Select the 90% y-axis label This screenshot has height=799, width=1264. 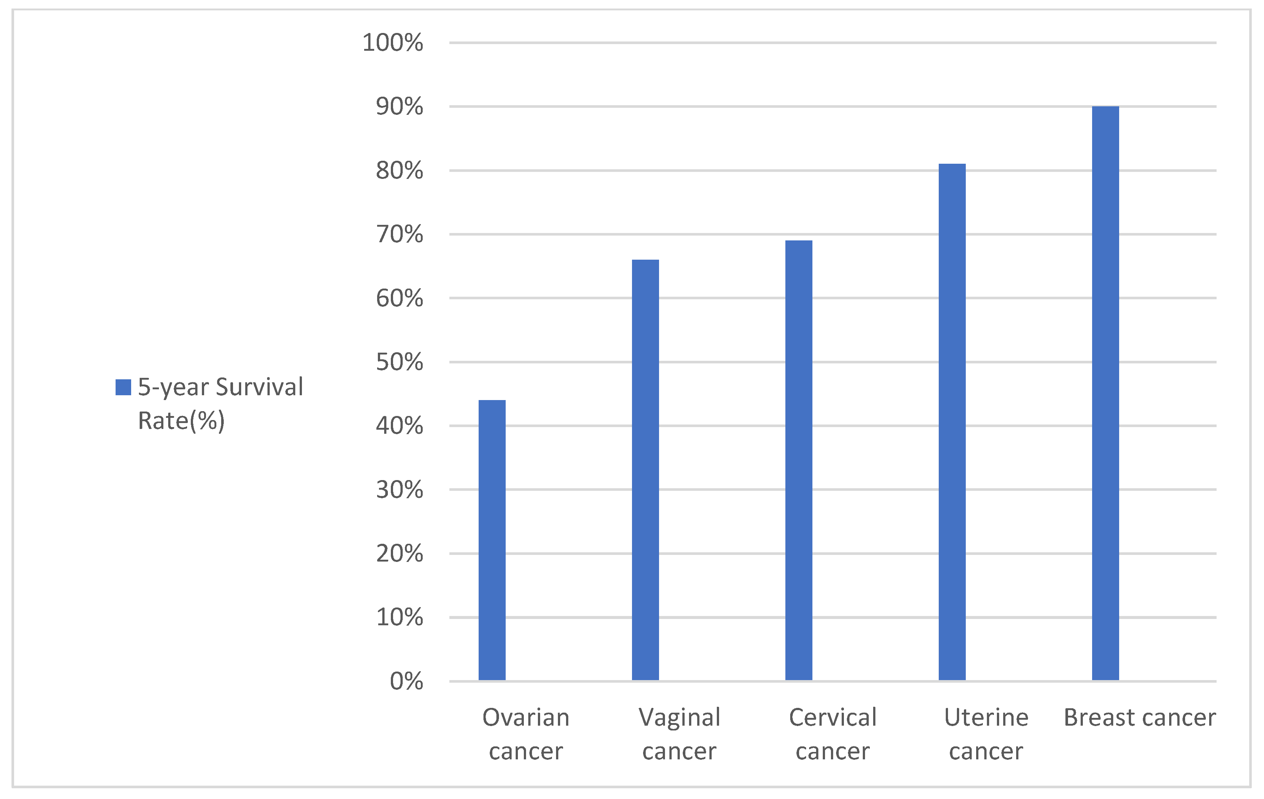coord(399,107)
